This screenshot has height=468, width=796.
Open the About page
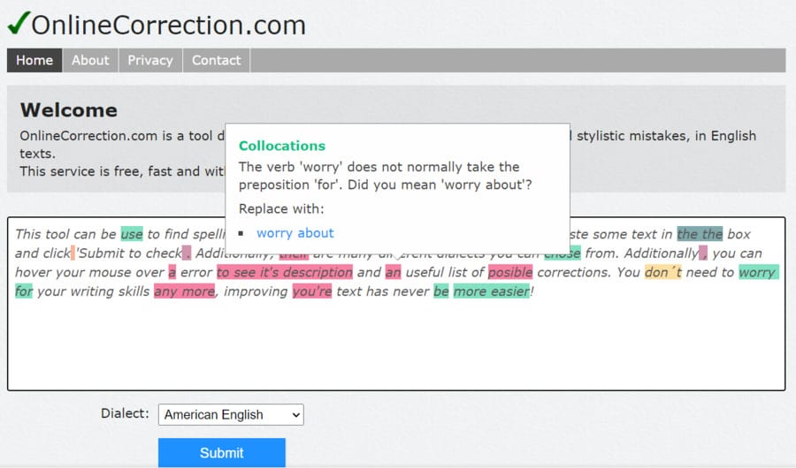[90, 60]
